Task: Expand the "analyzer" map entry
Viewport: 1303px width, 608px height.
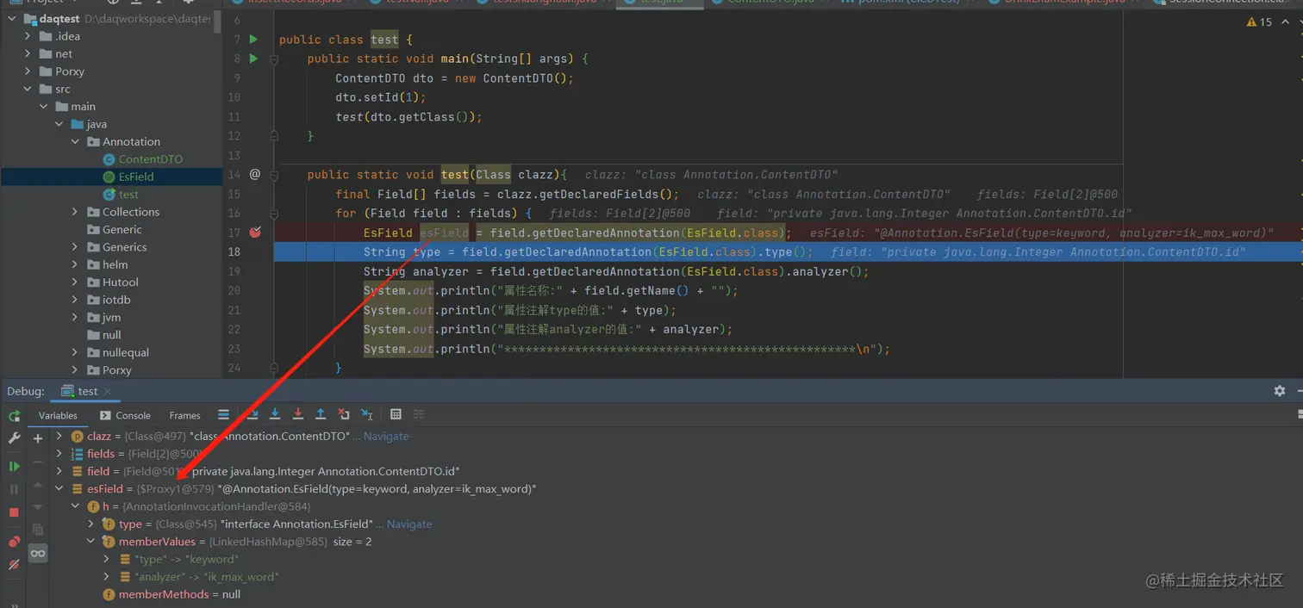Action: pos(106,577)
